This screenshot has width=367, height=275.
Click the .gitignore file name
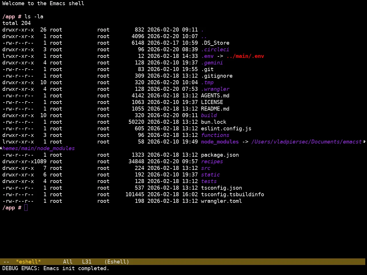coord(217,76)
